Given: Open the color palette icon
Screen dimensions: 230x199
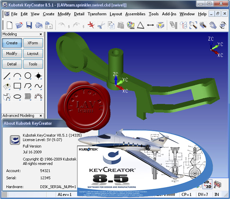Looking at the screenshot, I should [131, 25].
